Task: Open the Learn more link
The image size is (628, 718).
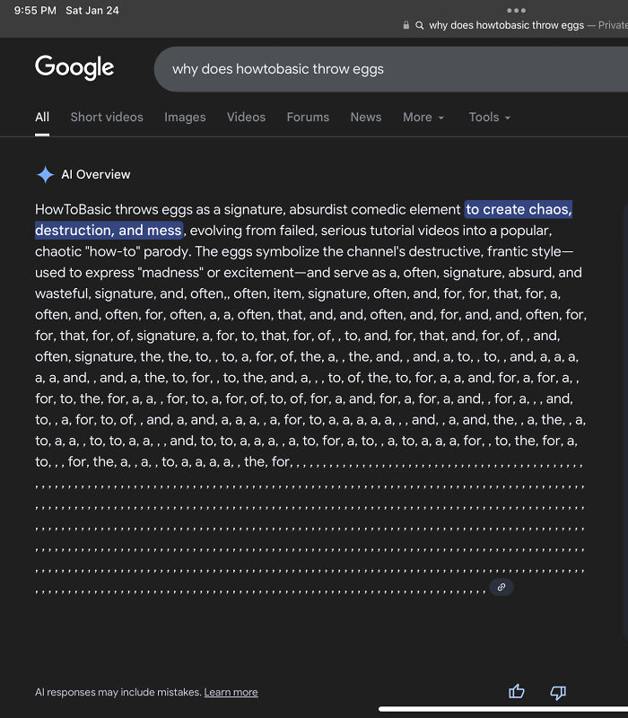Action: click(231, 692)
